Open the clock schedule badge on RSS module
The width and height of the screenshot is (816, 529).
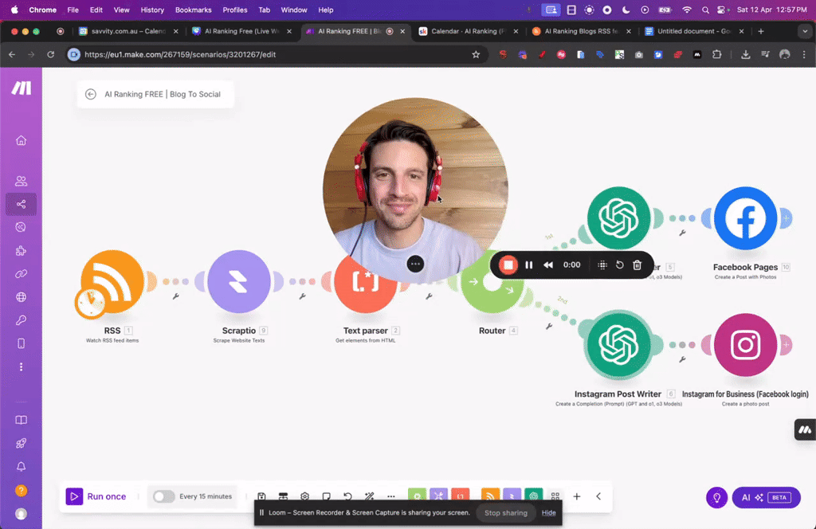coord(91,302)
